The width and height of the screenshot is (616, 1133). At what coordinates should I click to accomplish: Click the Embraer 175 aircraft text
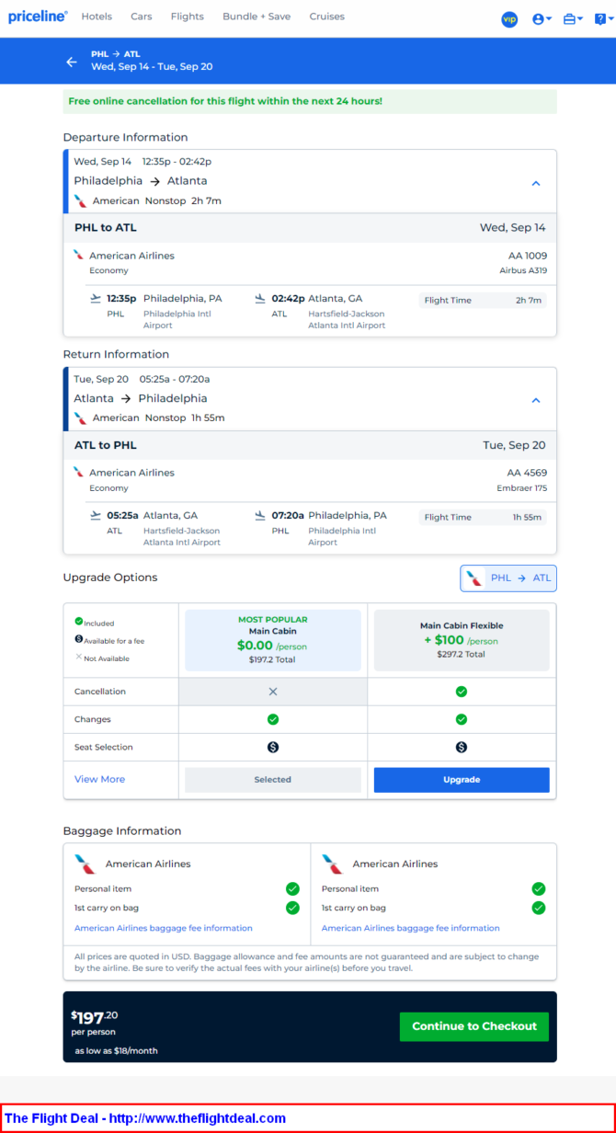[522, 488]
